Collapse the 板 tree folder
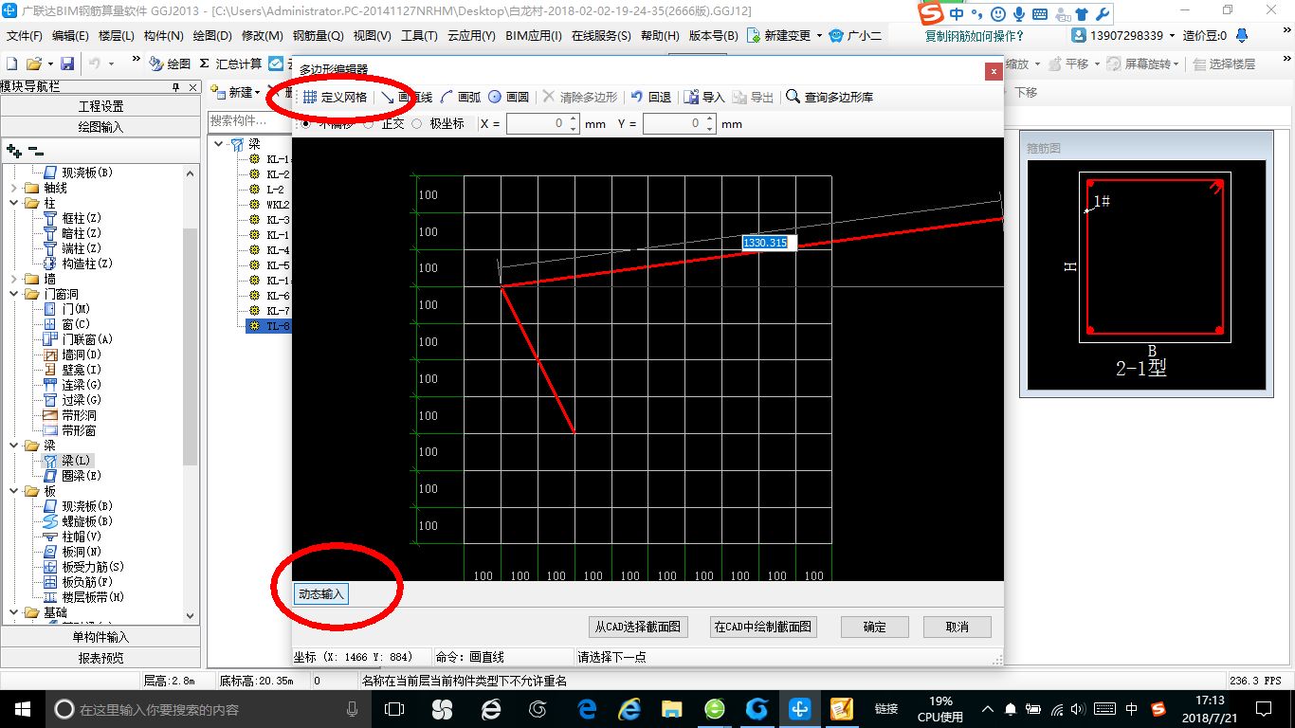This screenshot has width=1295, height=728. pyautogui.click(x=13, y=491)
